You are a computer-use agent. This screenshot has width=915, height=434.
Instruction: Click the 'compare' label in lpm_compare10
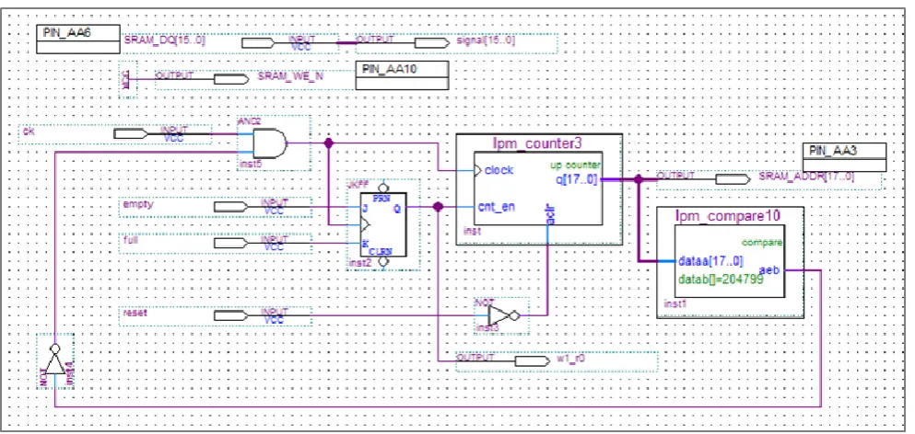click(x=761, y=243)
